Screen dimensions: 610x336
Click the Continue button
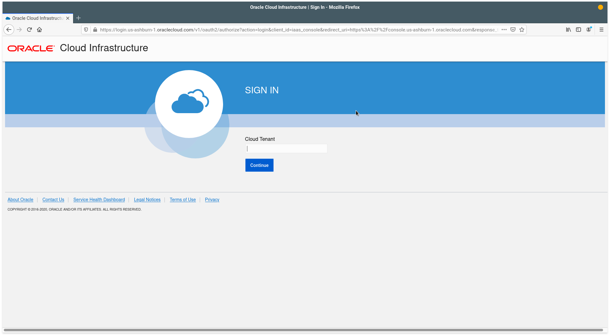click(259, 165)
